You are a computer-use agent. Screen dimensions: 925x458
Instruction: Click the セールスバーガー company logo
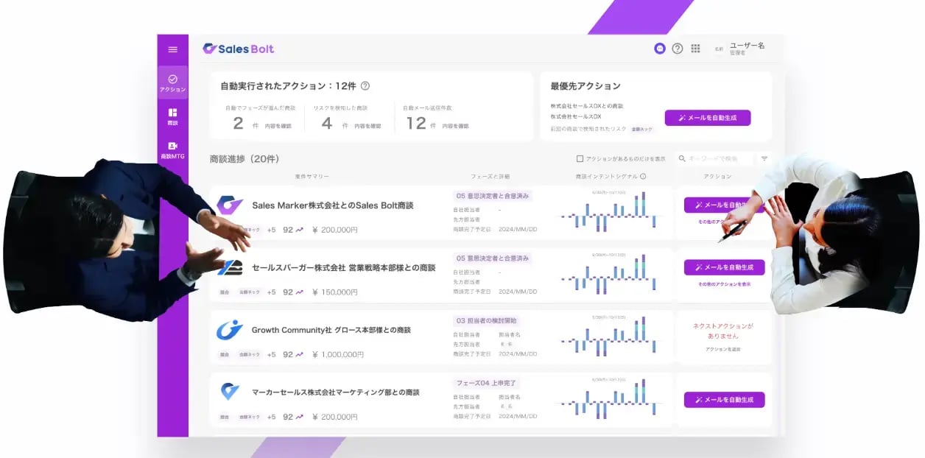230,267
